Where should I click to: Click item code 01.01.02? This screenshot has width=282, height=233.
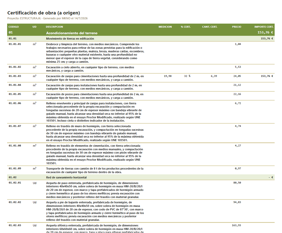coord(15,67)
